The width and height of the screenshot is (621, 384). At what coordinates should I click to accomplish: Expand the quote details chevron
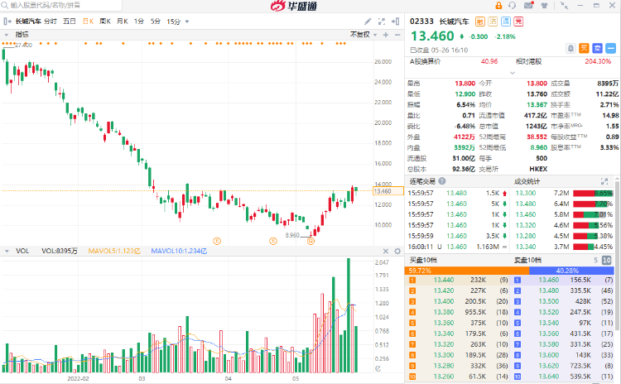coord(513,73)
